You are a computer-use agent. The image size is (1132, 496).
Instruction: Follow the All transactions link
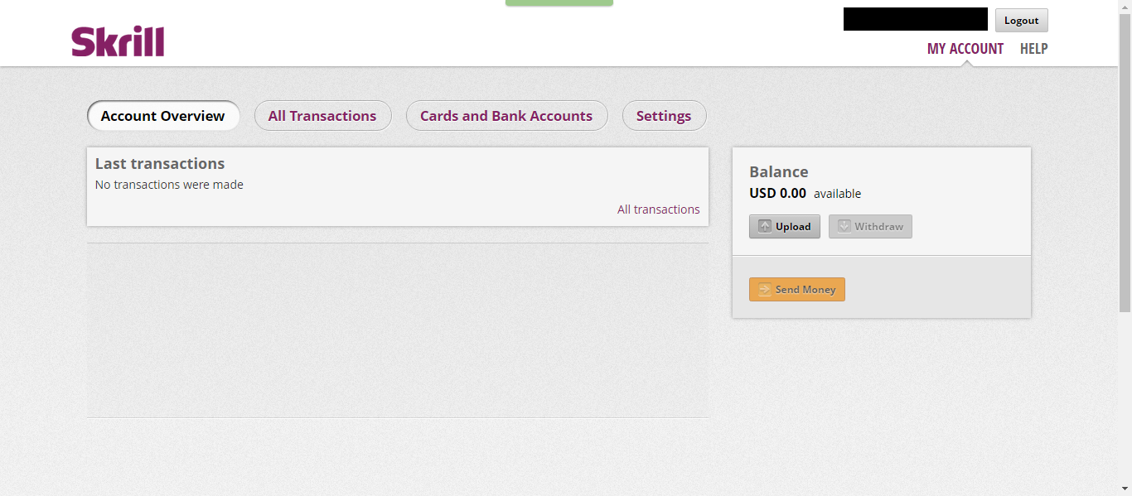tap(658, 209)
